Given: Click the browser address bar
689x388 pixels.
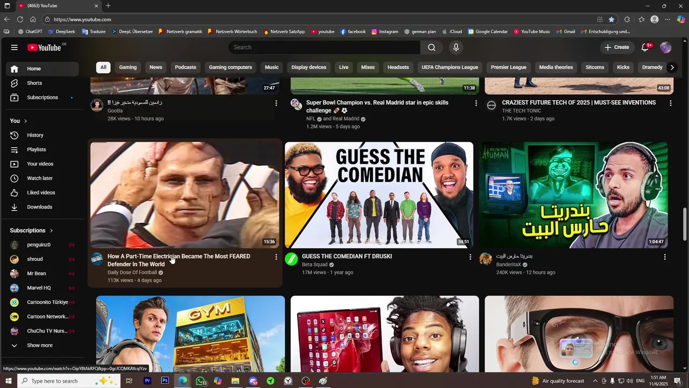Looking at the screenshot, I should pyautogui.click(x=323, y=19).
